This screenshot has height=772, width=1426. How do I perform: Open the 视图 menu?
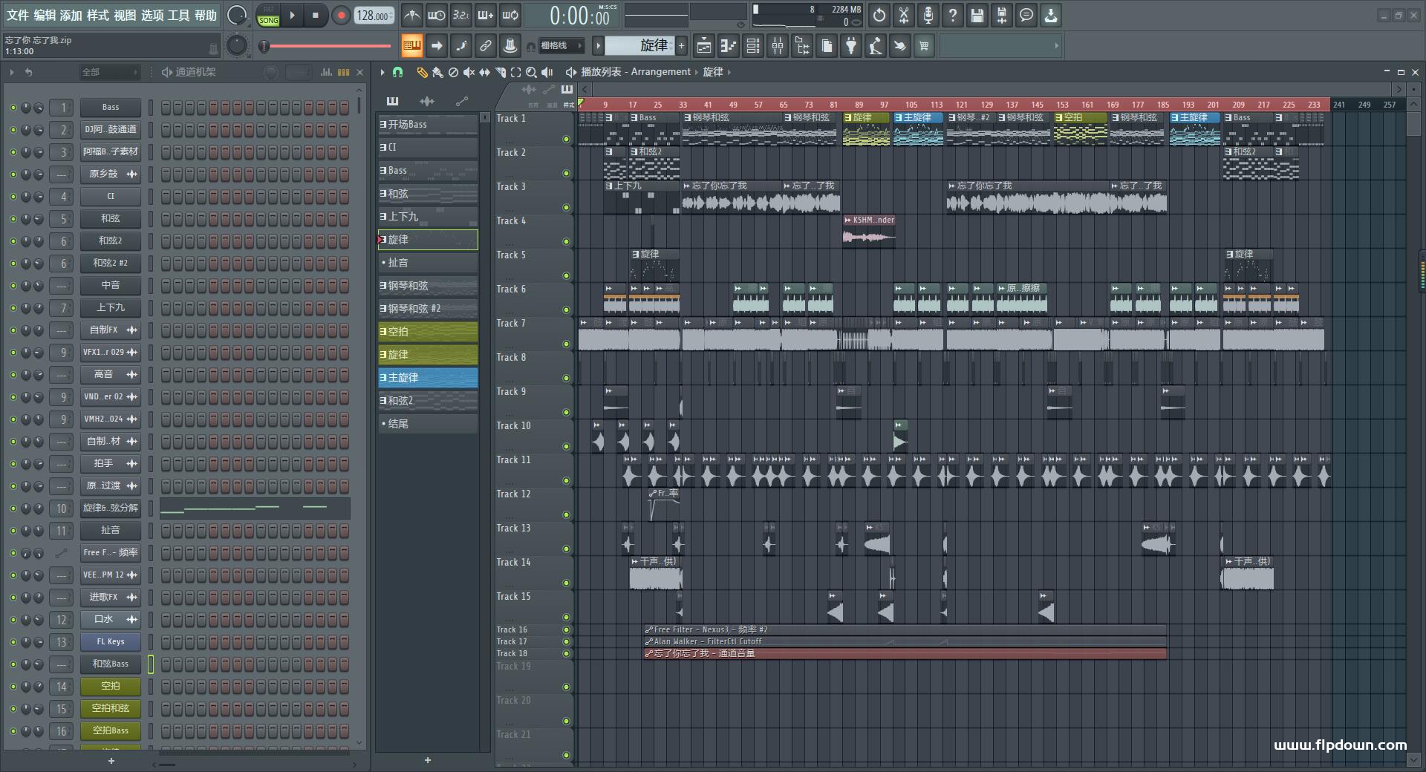[x=125, y=15]
